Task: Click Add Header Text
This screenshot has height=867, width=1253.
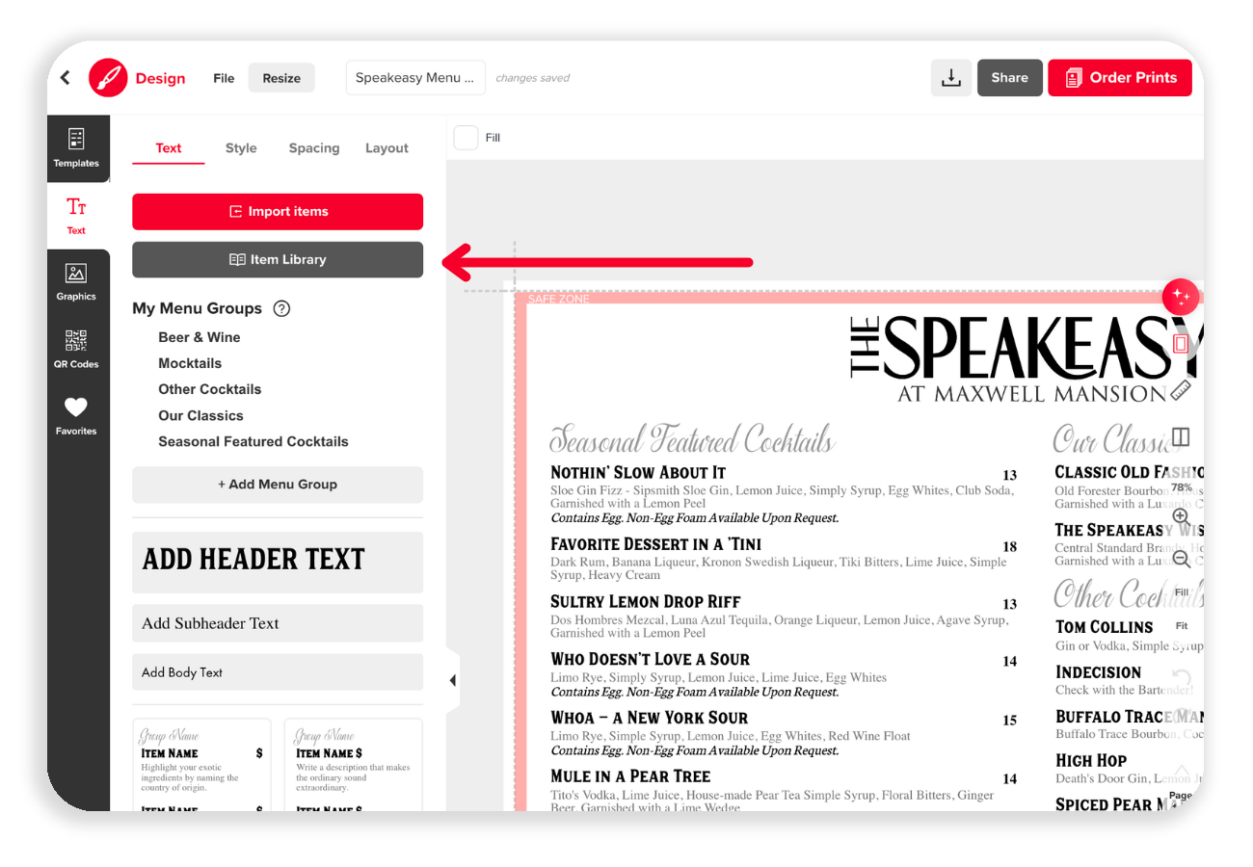Action: click(278, 562)
